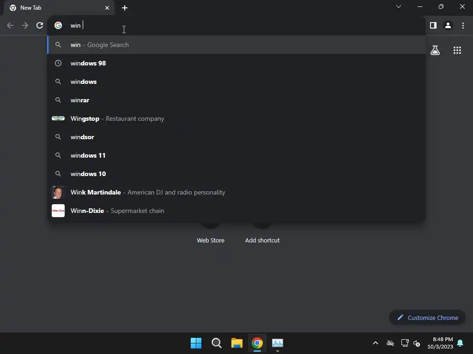Close the New Tab tab

107,8
